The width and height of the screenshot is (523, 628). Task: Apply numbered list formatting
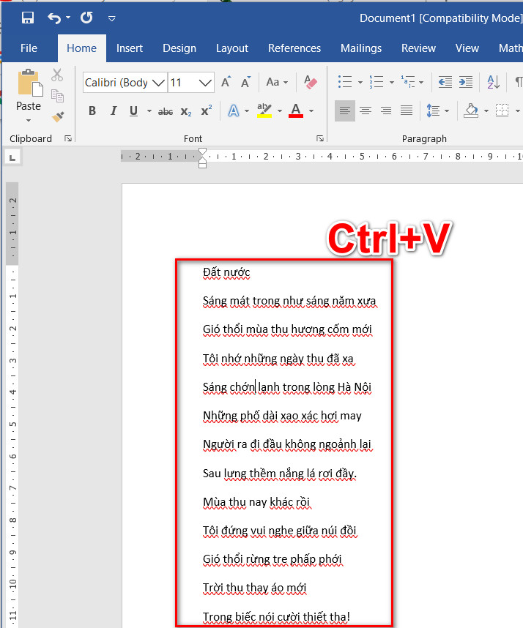pos(377,82)
